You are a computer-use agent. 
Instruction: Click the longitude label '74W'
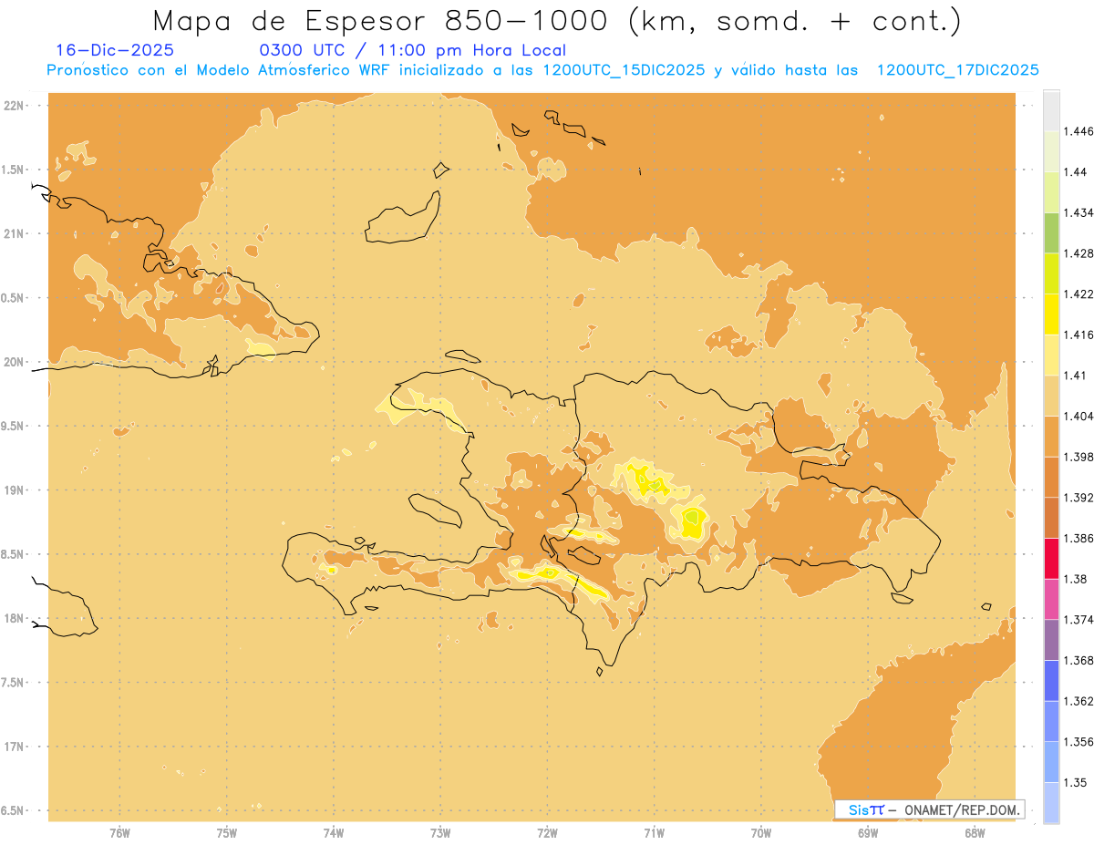334,832
